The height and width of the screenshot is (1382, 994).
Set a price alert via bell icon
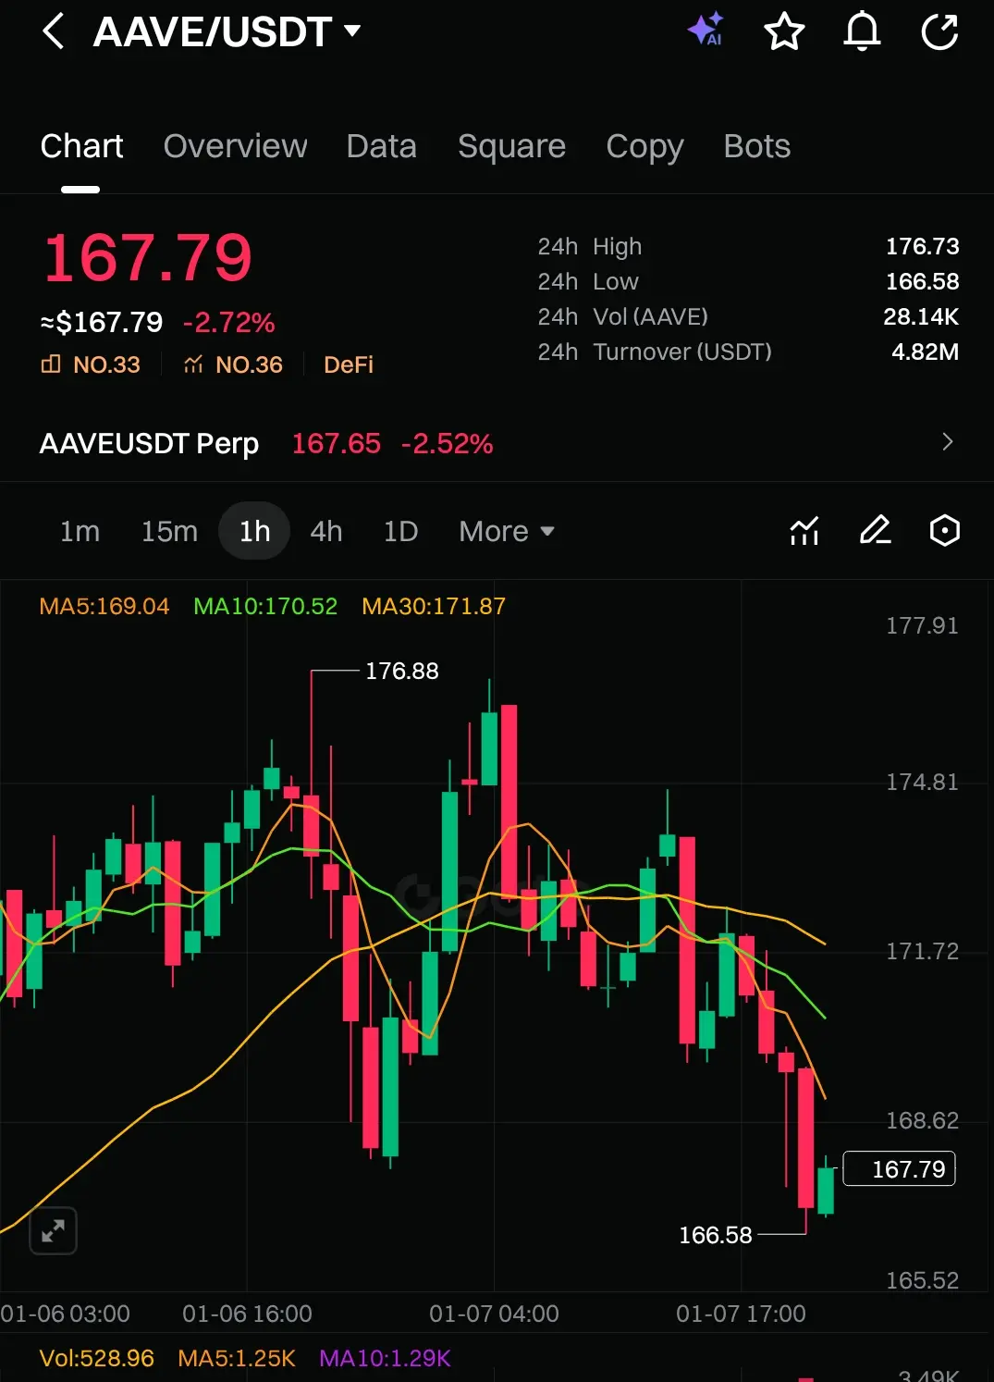pos(862,31)
